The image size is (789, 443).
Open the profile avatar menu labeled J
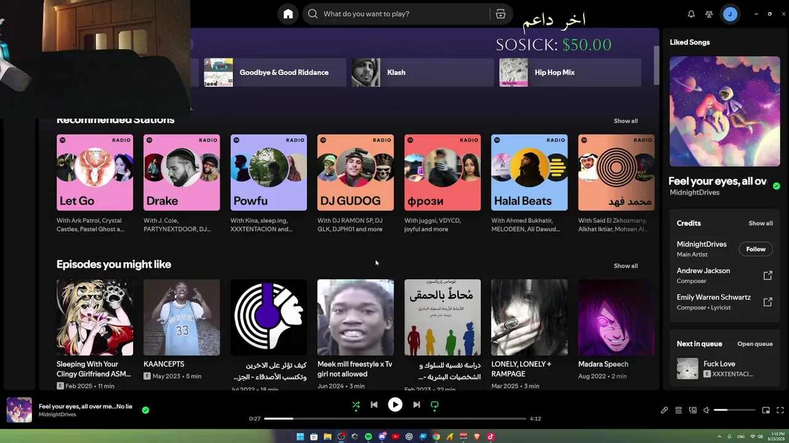[x=730, y=14]
